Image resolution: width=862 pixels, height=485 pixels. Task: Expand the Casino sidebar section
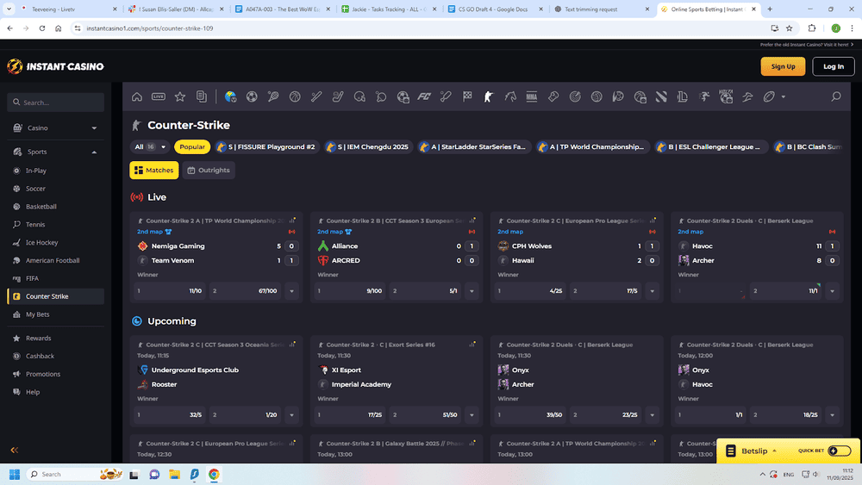55,128
